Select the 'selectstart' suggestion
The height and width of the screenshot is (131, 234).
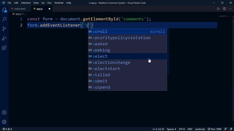(x=128, y=69)
